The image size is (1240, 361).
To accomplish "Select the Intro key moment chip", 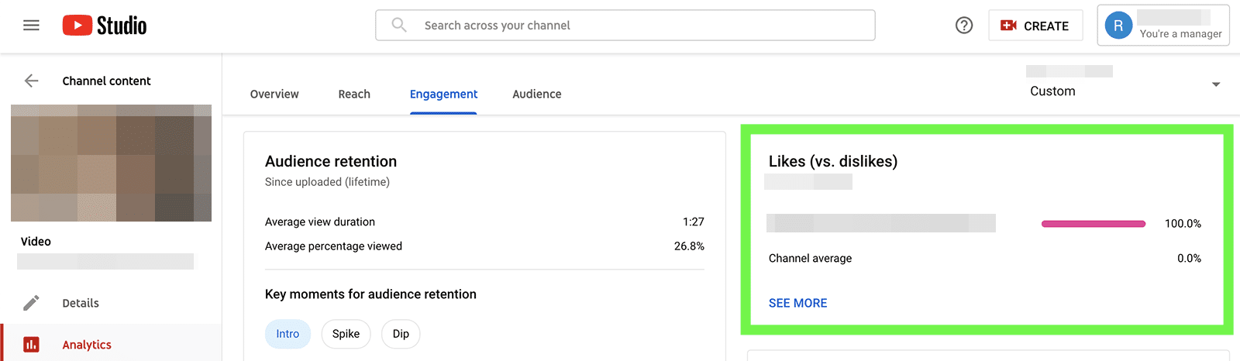I will tap(288, 334).
